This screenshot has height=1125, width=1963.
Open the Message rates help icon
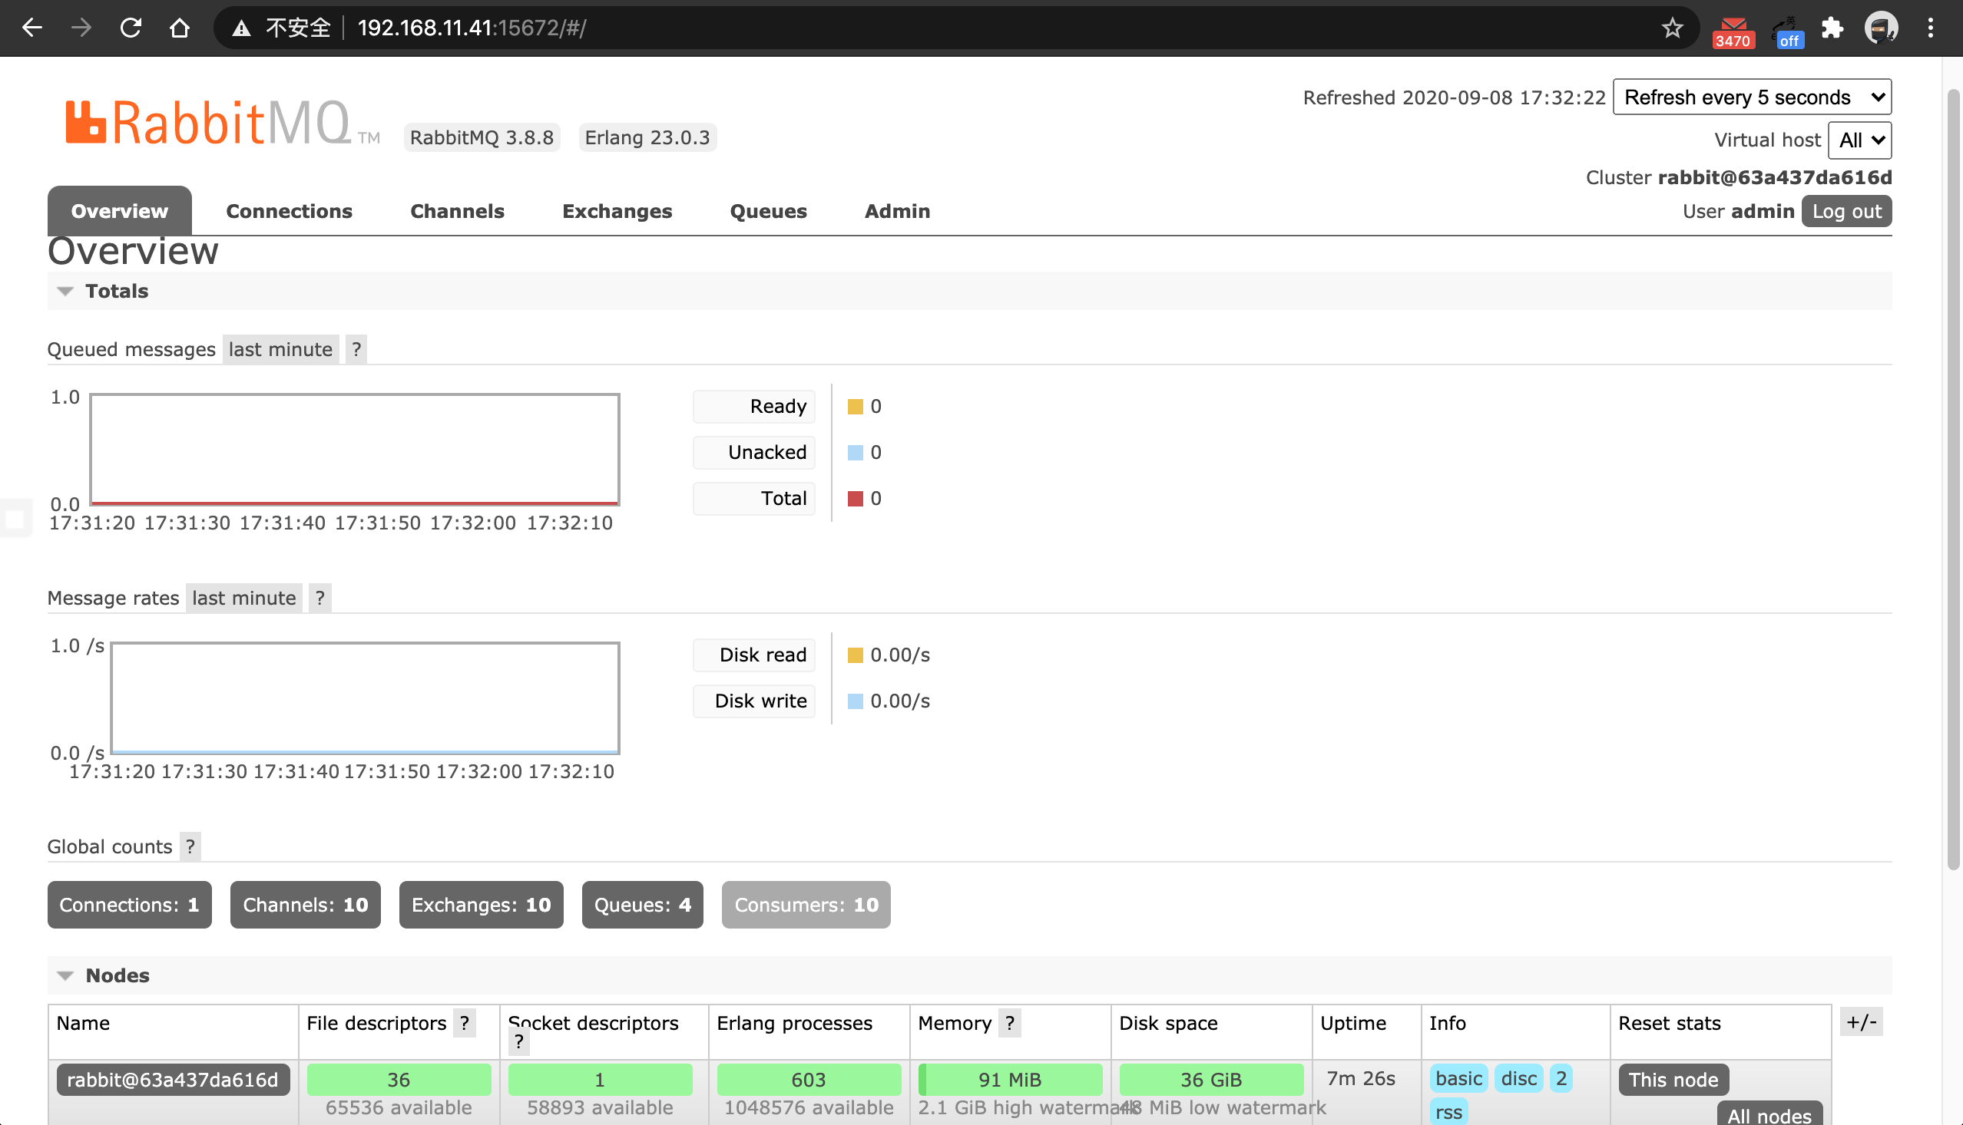pyautogui.click(x=319, y=597)
